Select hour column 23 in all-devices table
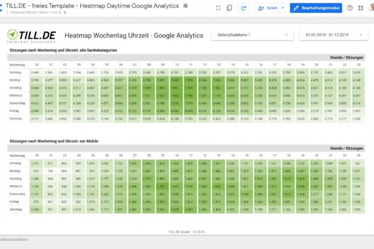Image resolution: width=374 pixels, height=249 pixels. [358, 65]
